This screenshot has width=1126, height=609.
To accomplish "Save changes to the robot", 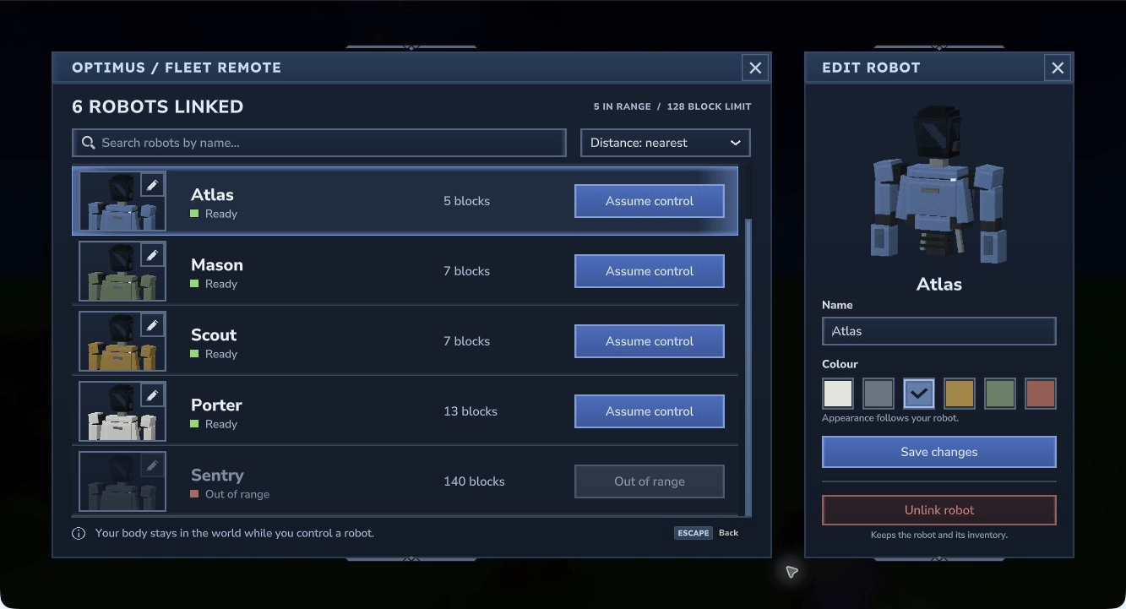I will tap(939, 452).
